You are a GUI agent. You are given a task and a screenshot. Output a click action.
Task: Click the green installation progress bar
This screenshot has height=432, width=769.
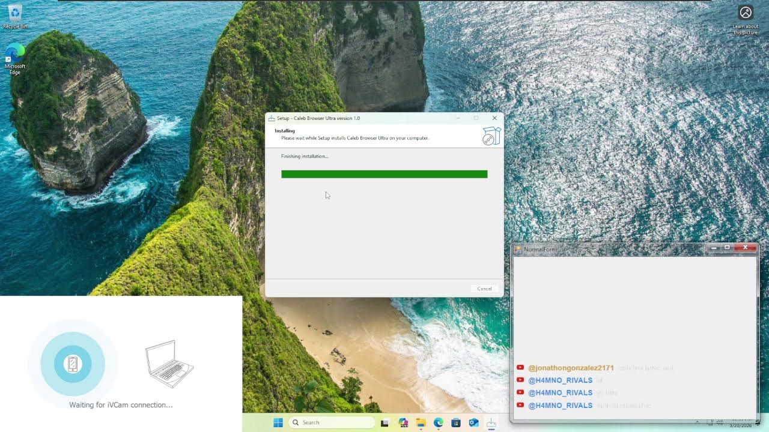click(x=384, y=174)
